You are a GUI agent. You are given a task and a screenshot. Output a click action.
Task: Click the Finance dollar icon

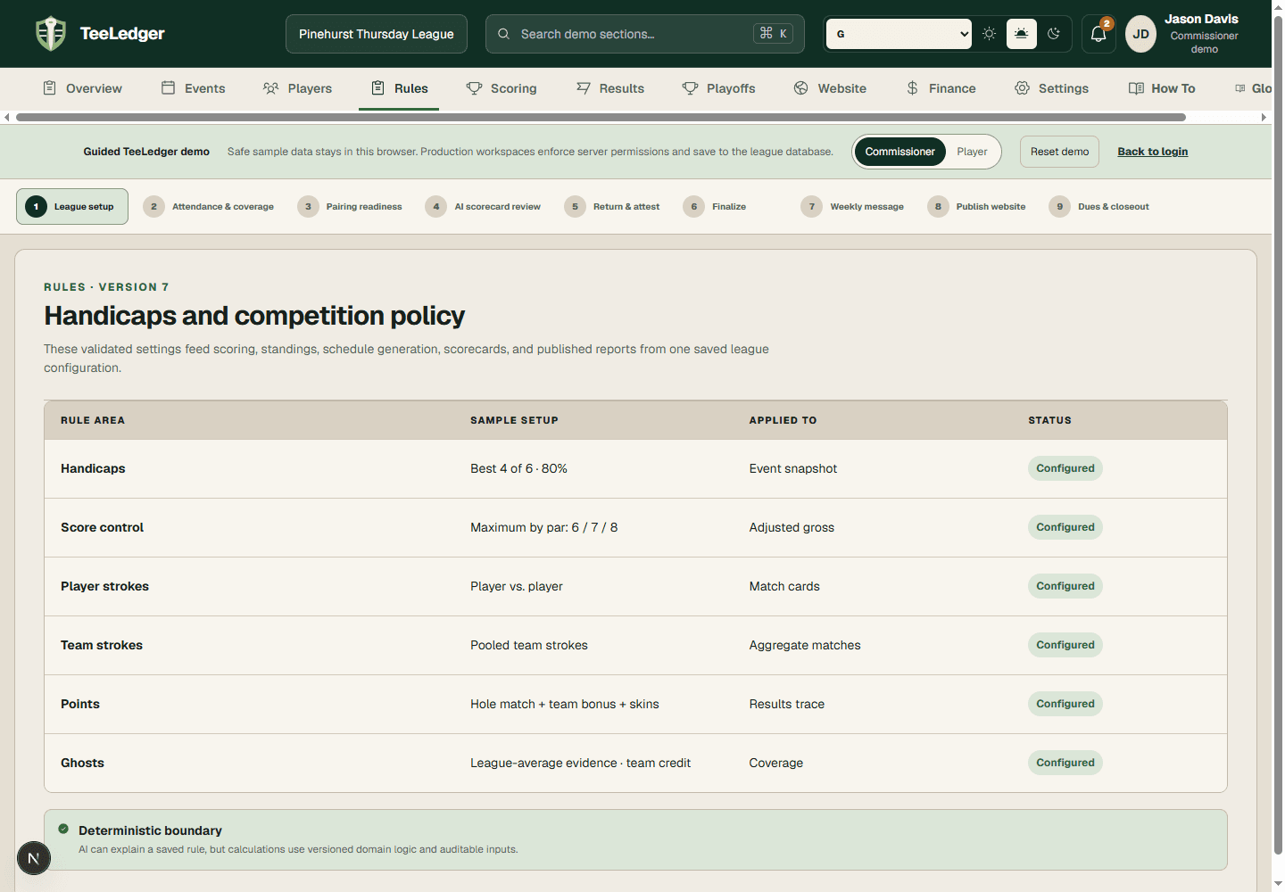(x=912, y=88)
